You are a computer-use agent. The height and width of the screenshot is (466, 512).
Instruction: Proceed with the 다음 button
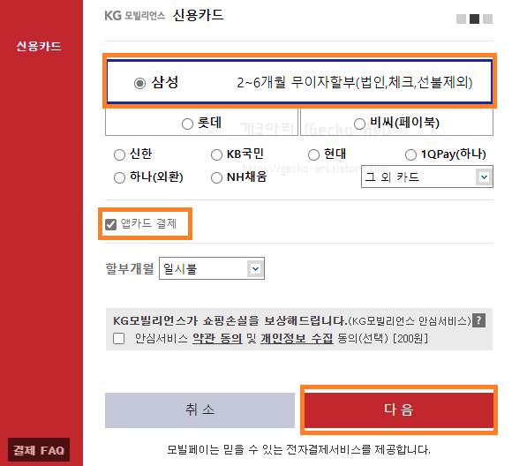tap(399, 410)
